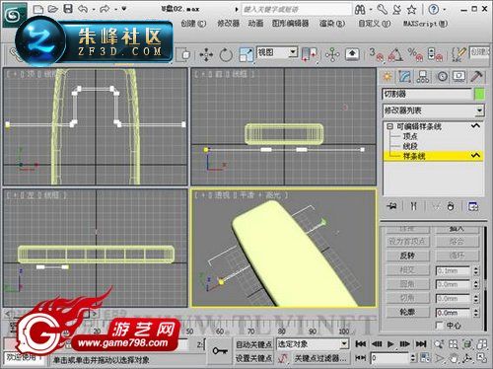Click the 轮廓 outline button
Viewport: 493px width, 369px height.
pos(407,312)
